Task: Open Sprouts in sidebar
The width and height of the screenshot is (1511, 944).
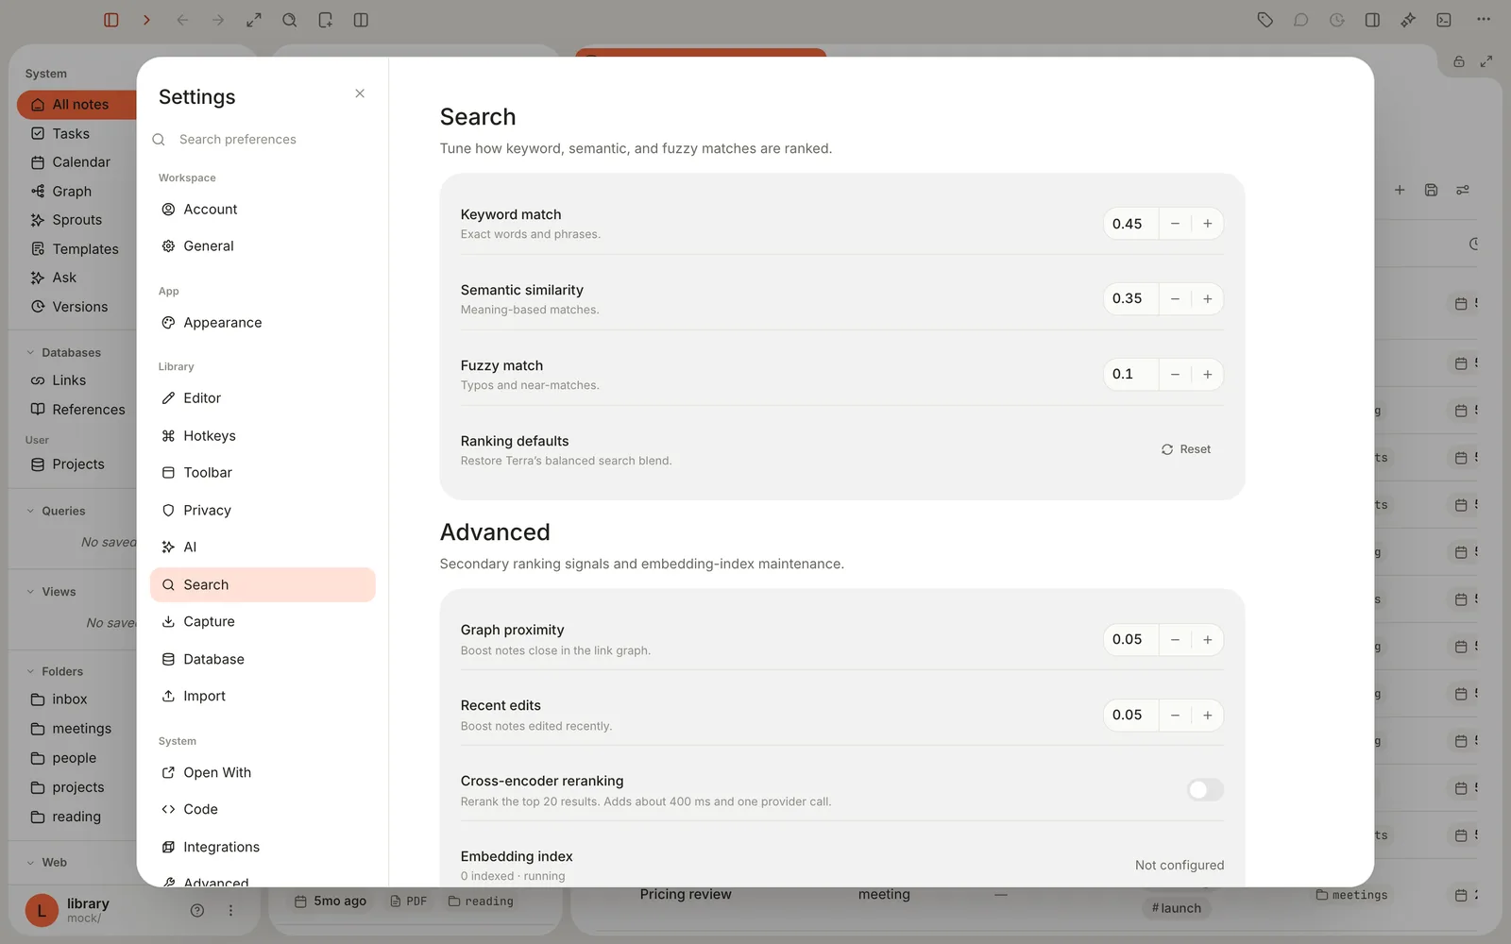Action: pyautogui.click(x=76, y=220)
